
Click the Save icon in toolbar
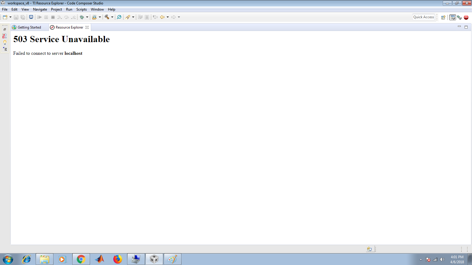pos(16,17)
